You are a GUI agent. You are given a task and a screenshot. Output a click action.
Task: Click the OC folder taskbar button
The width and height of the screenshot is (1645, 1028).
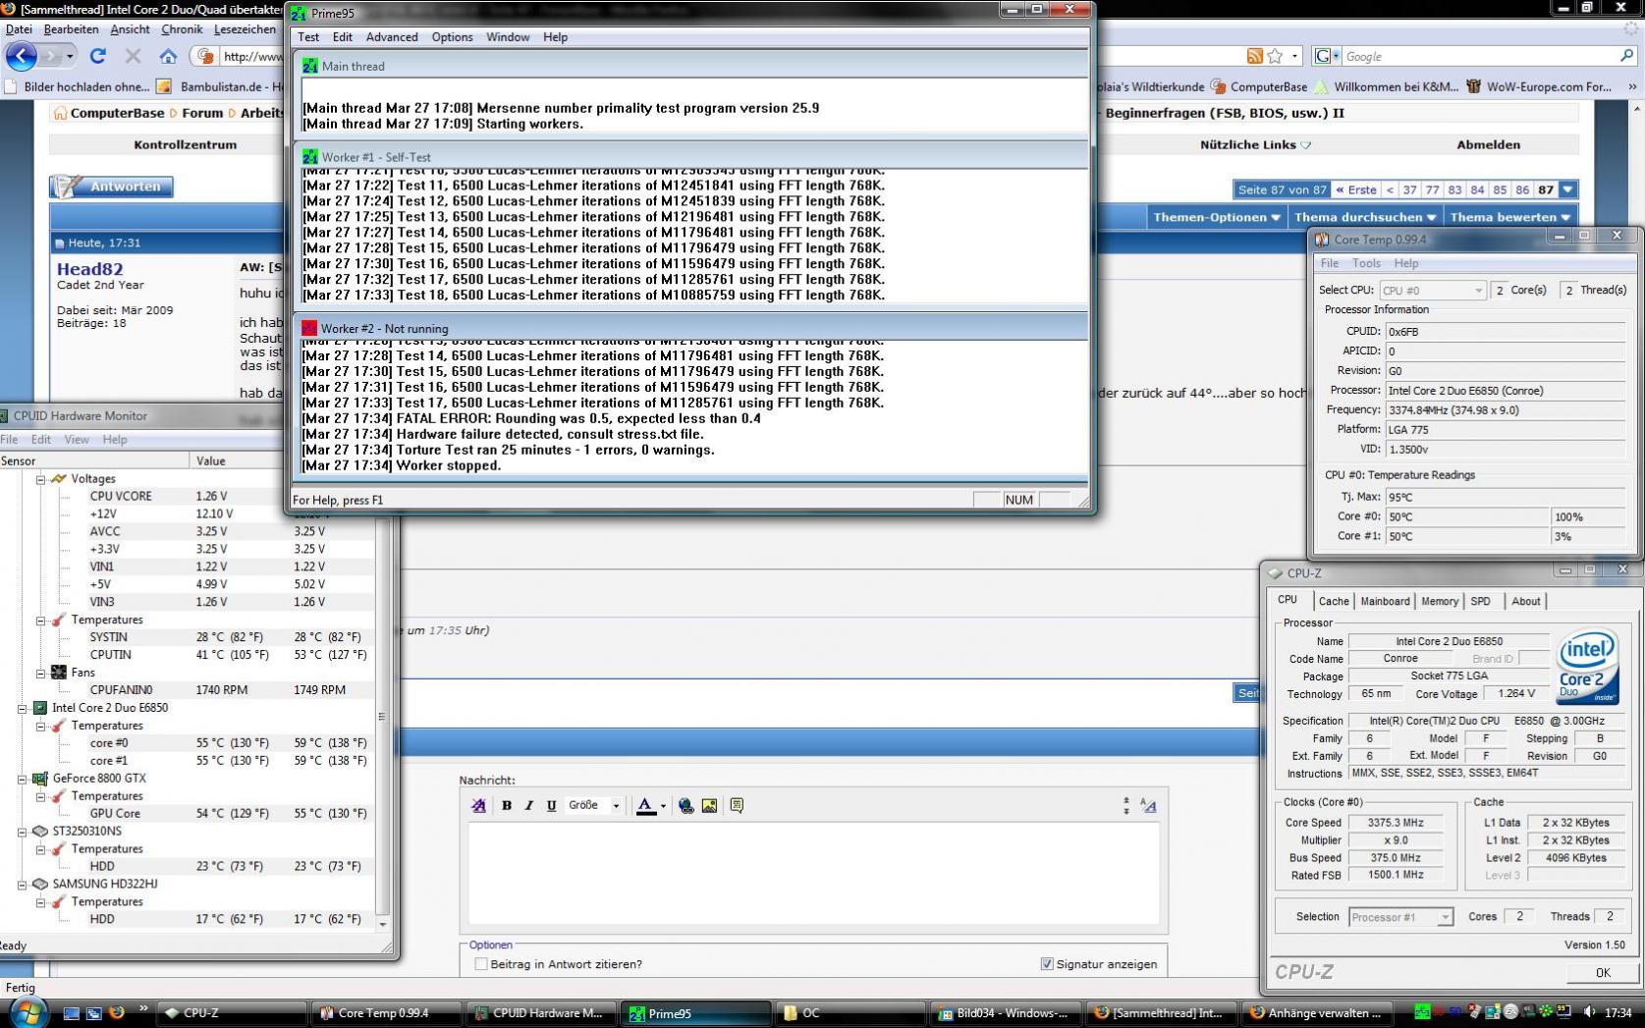click(x=851, y=1013)
